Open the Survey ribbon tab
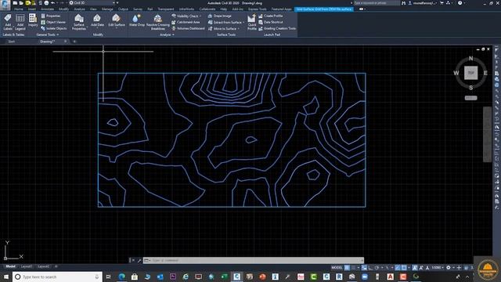501x282 pixels. [138, 9]
